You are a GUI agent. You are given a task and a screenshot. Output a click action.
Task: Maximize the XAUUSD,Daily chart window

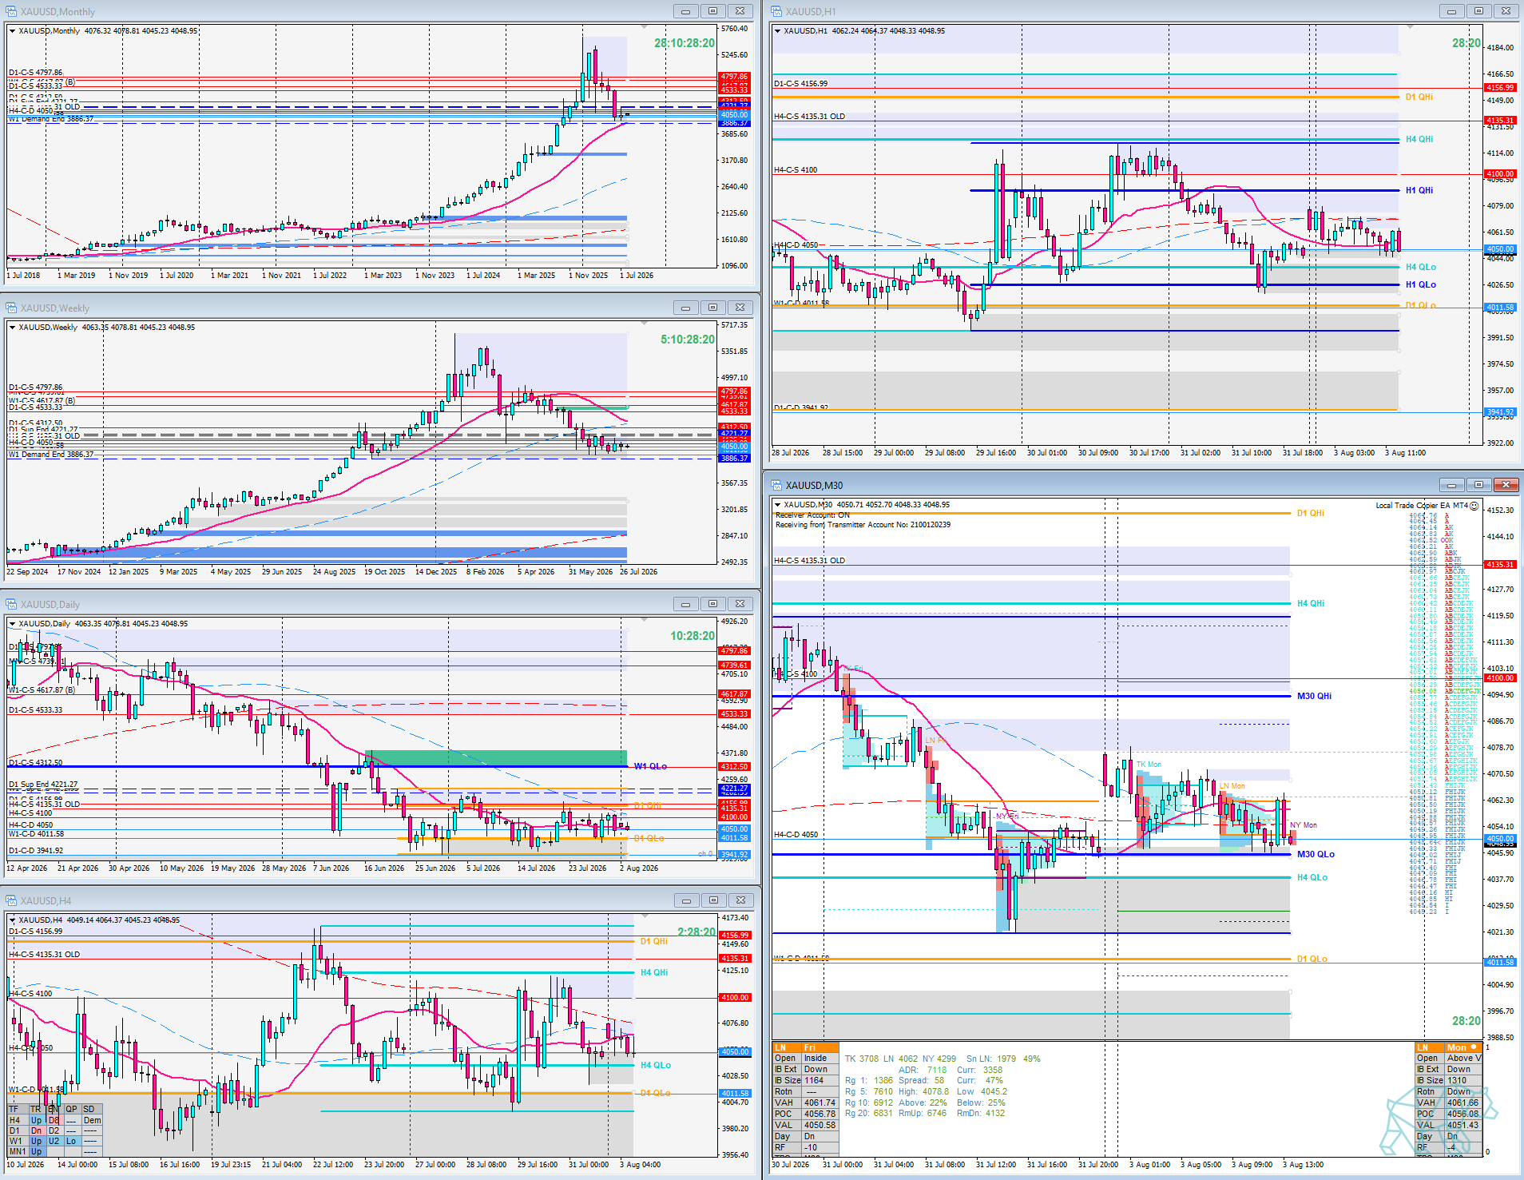(712, 604)
